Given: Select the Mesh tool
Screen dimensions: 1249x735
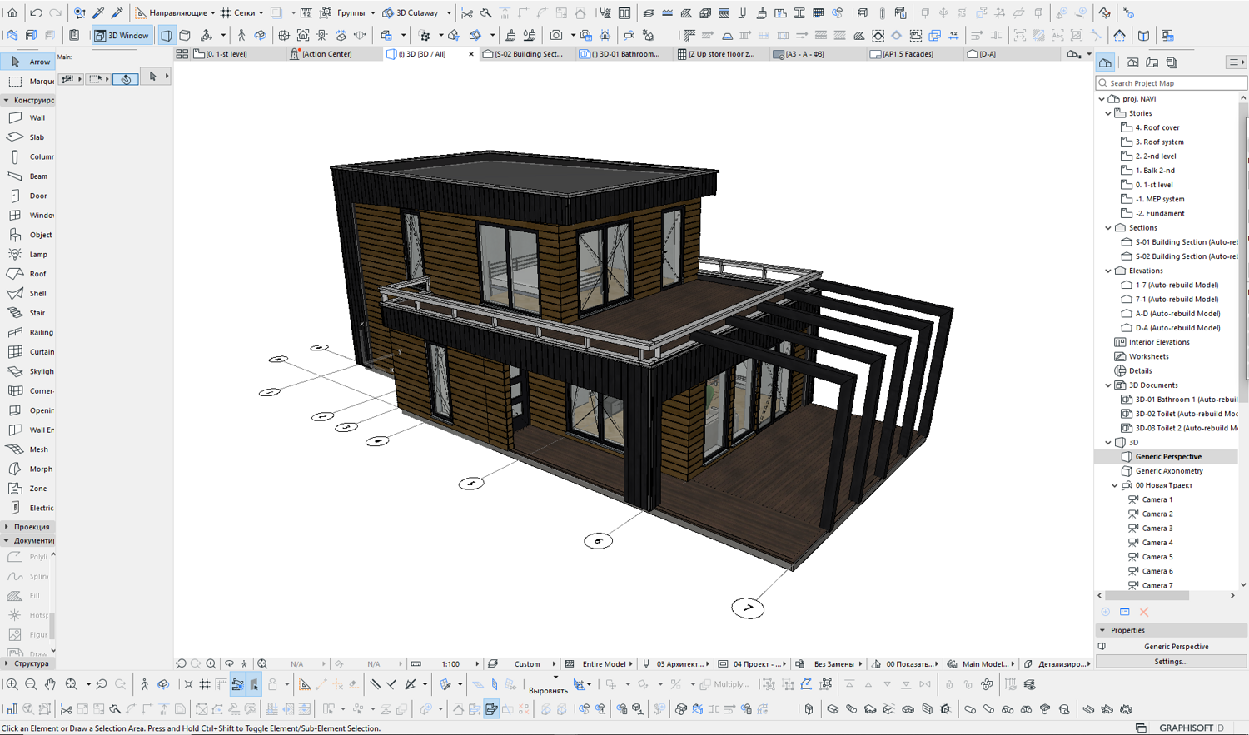Looking at the screenshot, I should 27,449.
